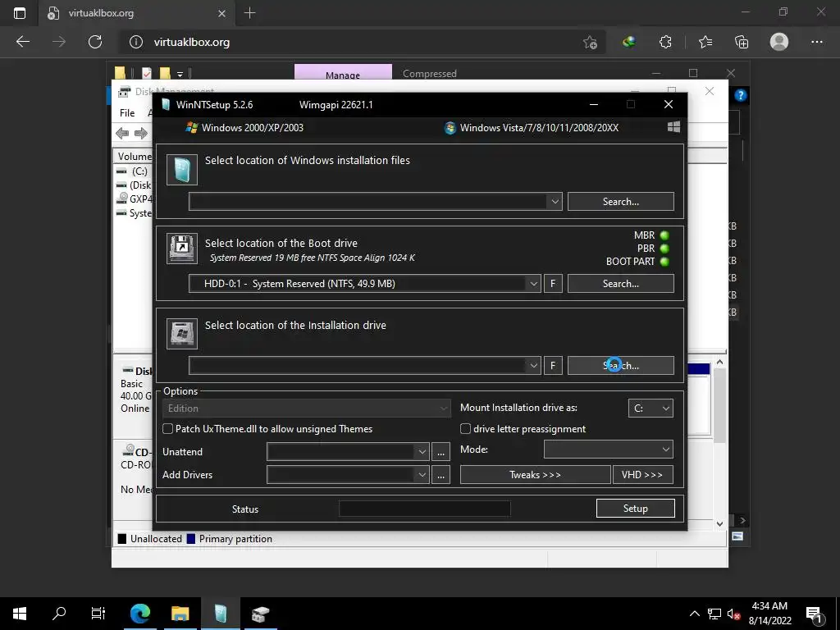Open the File menu in Disk Management
Screen dimensions: 840x630
click(127, 113)
